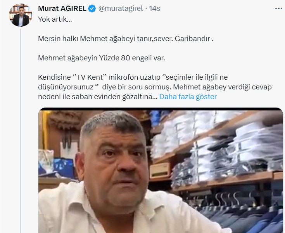This screenshot has width=285, height=233.
Task: Play the embedded video of the man
Action: [x=161, y=170]
